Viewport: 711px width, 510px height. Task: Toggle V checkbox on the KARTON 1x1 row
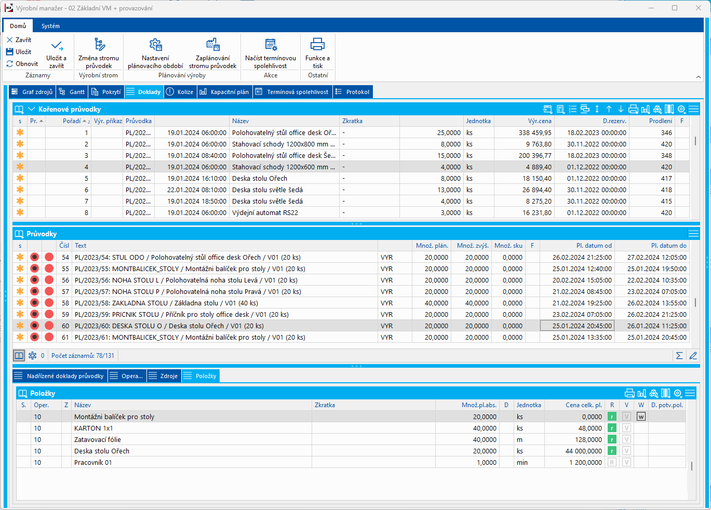coord(626,428)
